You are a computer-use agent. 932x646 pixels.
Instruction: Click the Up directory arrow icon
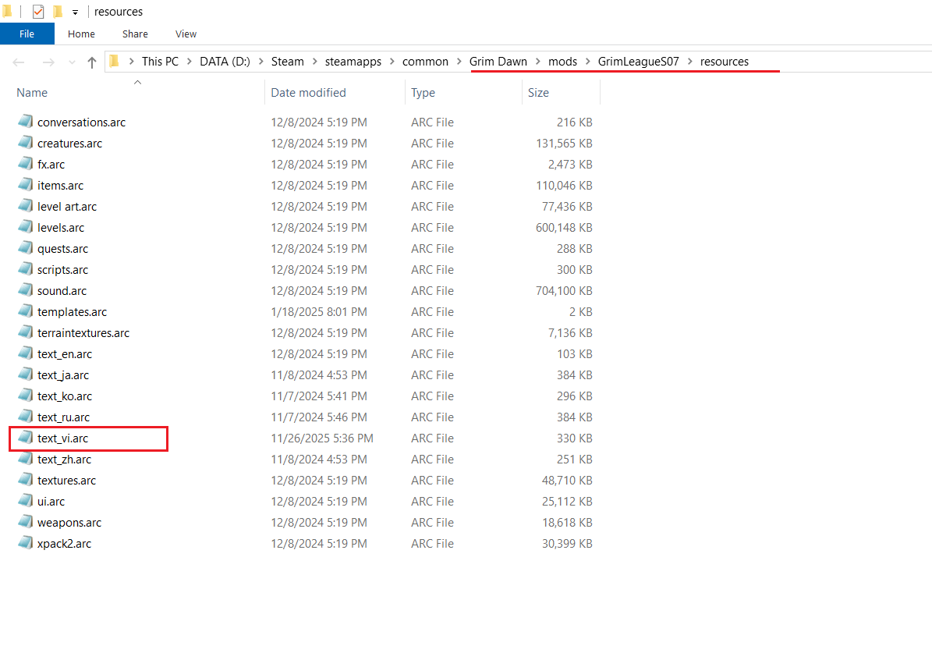pos(92,62)
